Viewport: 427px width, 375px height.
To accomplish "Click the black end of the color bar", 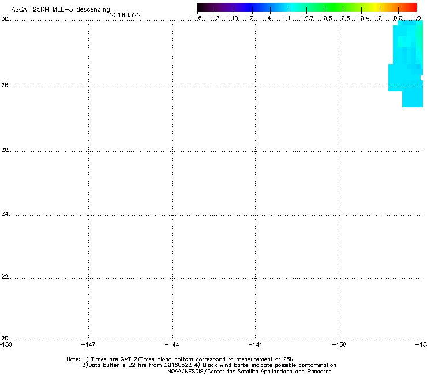I will point(201,7).
